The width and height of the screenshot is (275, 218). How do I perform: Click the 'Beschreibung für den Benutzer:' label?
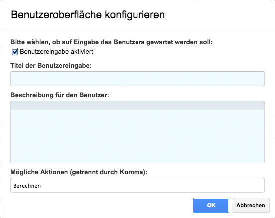click(x=60, y=95)
